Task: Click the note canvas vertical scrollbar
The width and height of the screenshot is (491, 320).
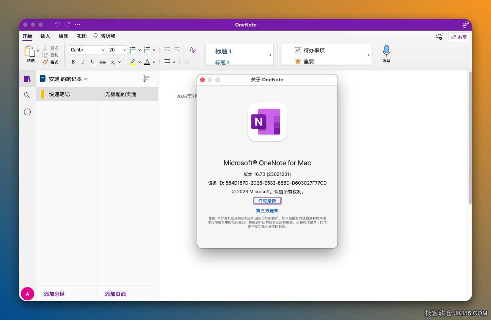Action: point(470,138)
